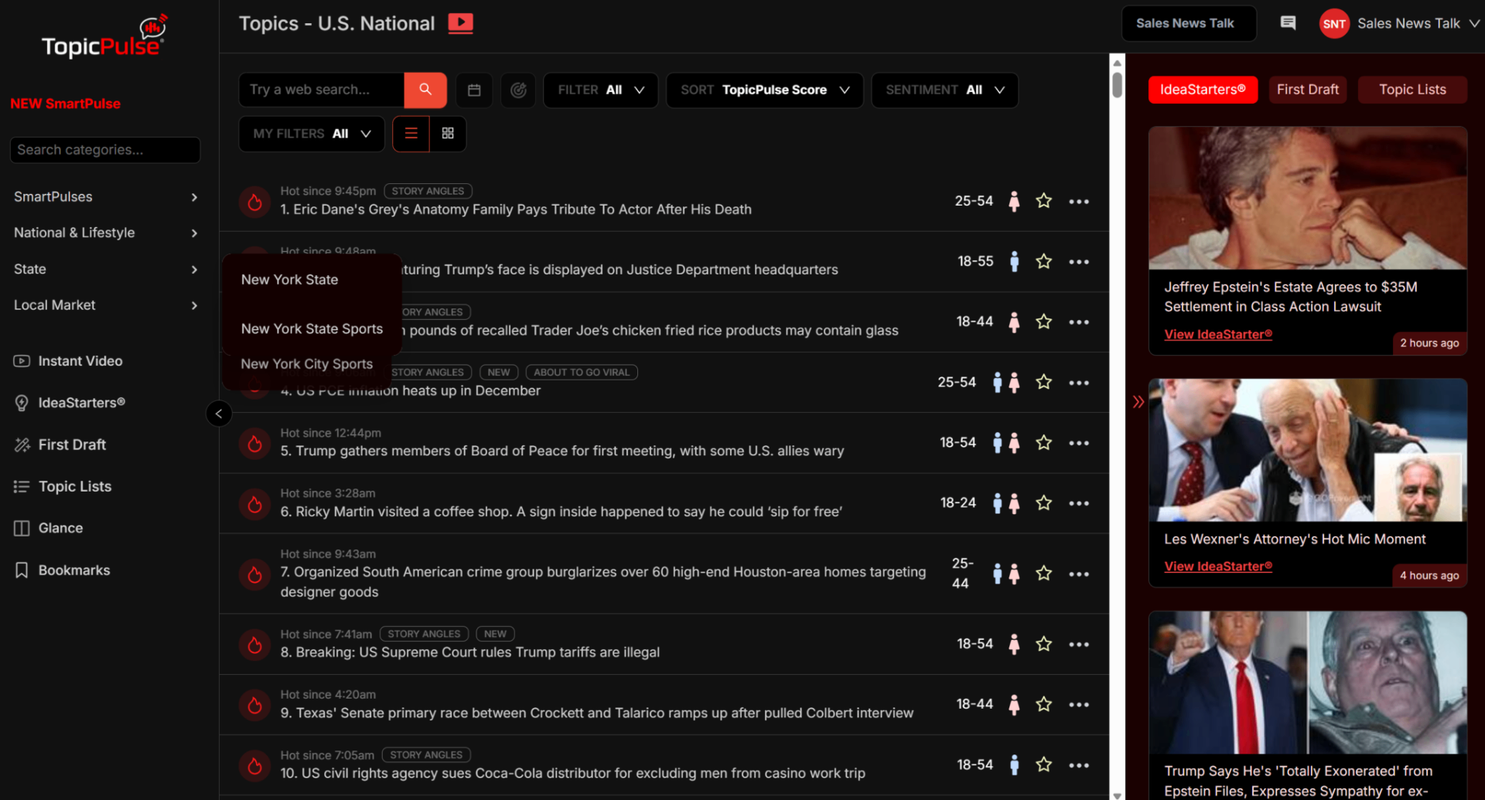Image resolution: width=1485 pixels, height=800 pixels.
Task: Expand the Local Market category
Action: tap(106, 305)
